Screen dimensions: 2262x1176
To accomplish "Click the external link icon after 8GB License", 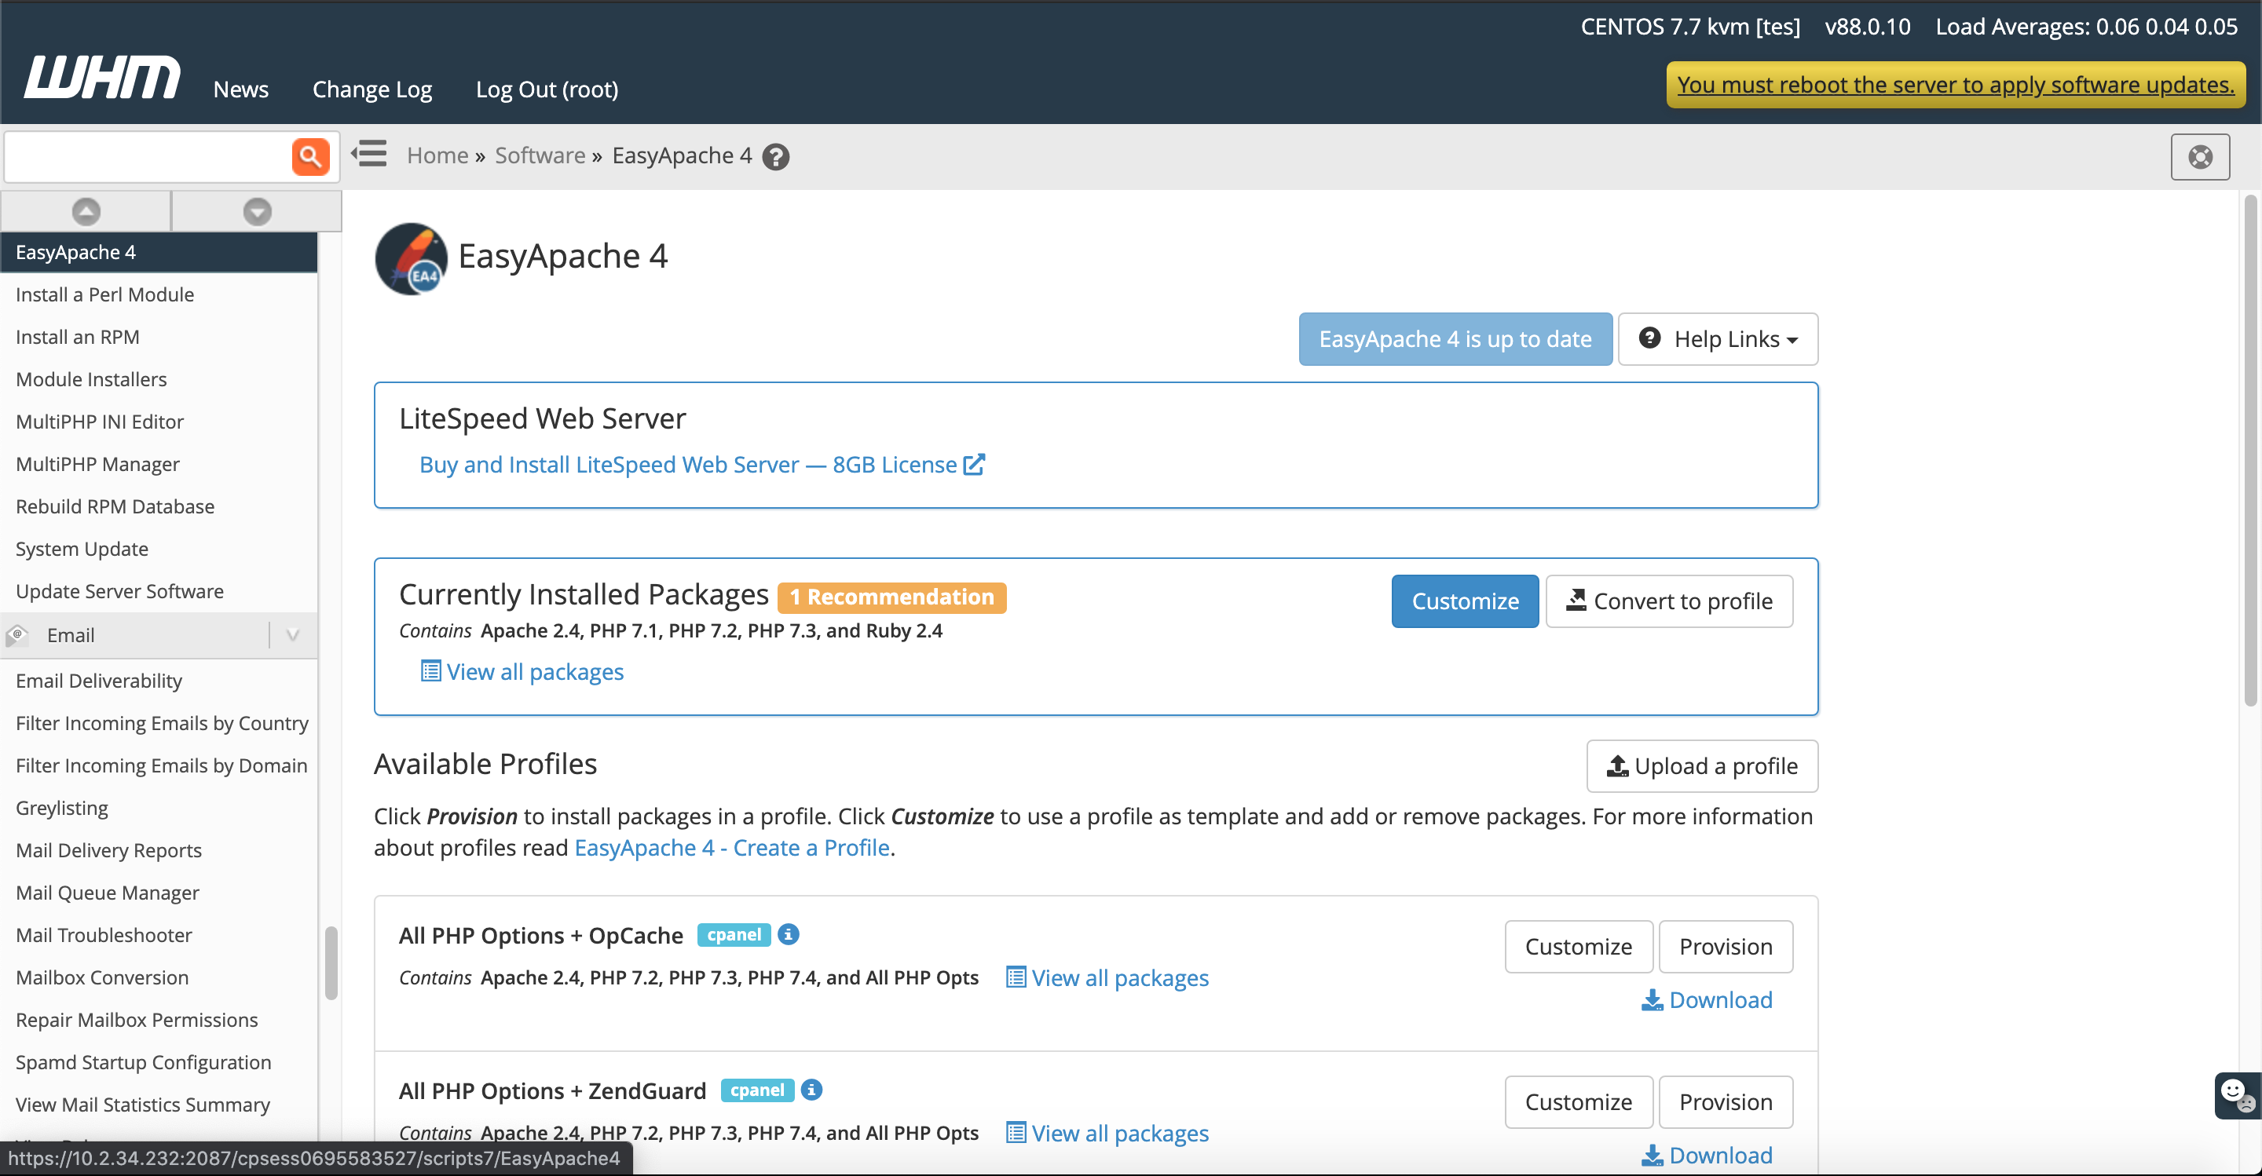I will pos(975,464).
